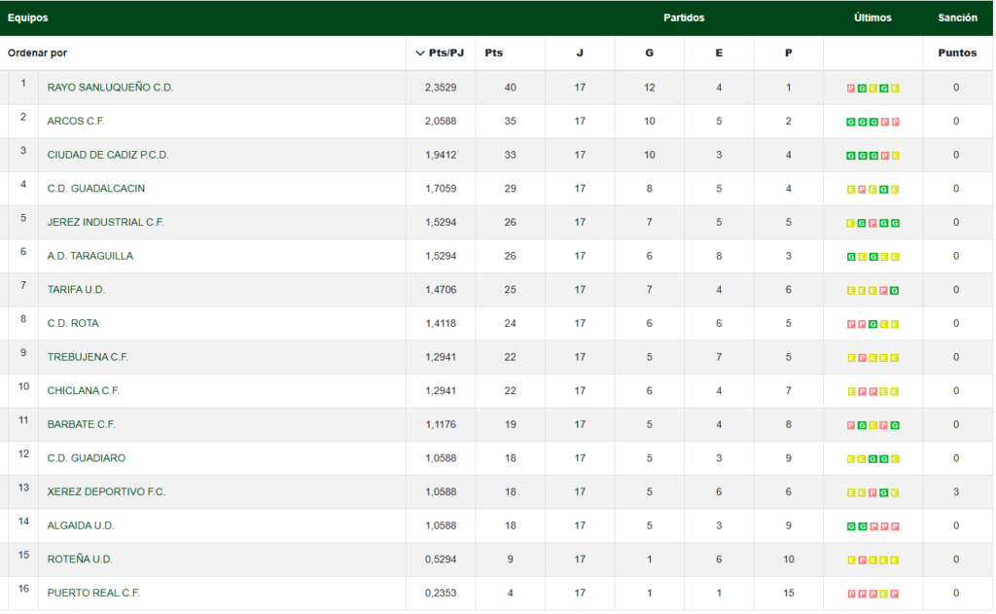Click the yellow E badge in Ciudad de Cadiz row
996x614 pixels.
coord(896,156)
